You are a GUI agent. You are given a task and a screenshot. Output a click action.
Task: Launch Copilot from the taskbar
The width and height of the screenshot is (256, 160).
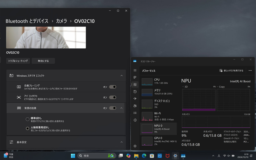[129, 156]
